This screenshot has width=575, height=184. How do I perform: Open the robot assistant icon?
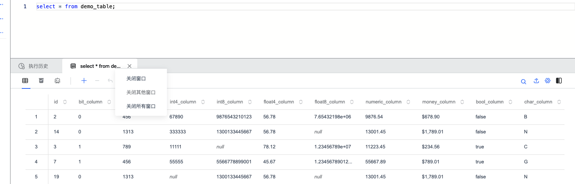point(57,81)
